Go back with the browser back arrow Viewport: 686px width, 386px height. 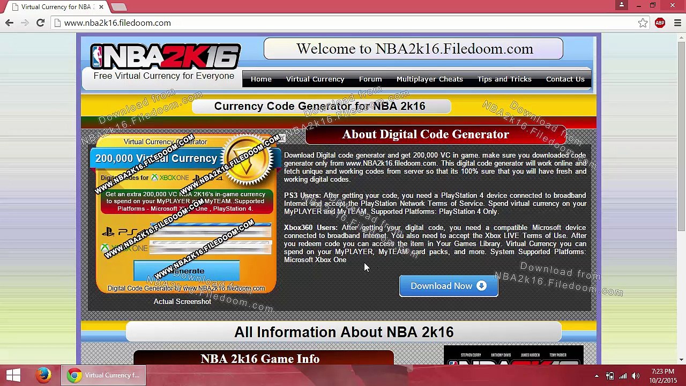[x=9, y=23]
